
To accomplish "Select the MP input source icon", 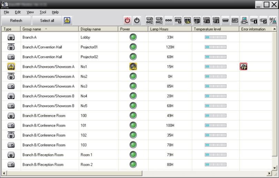I will pyautogui.click(x=235, y=21).
